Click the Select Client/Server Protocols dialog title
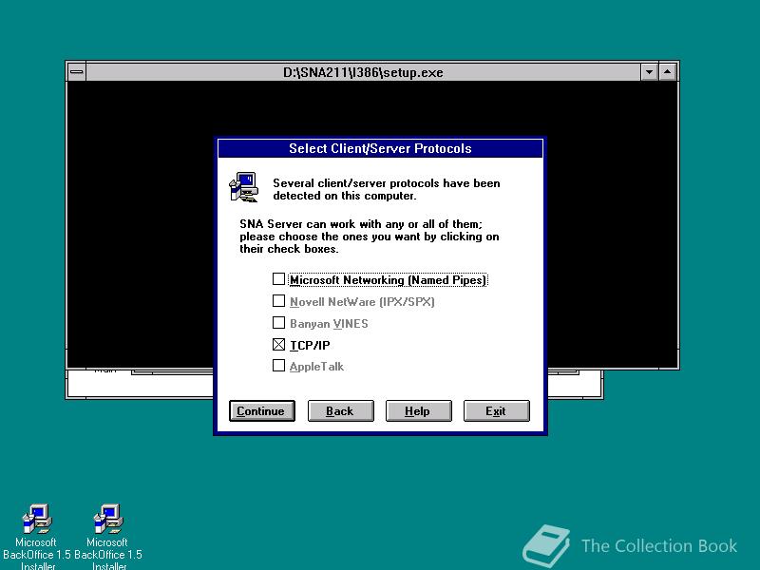Screen dimensions: 760x570 coord(380,148)
